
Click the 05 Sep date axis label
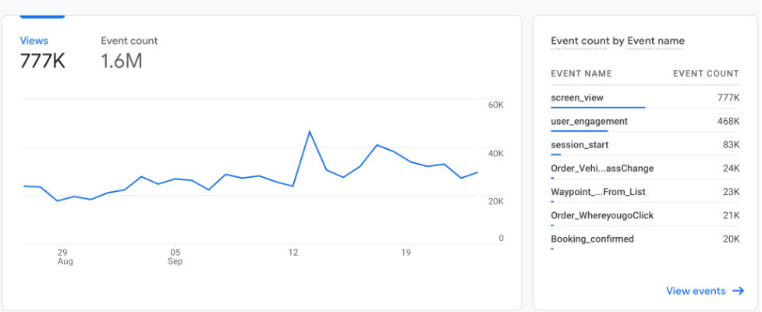coord(175,257)
